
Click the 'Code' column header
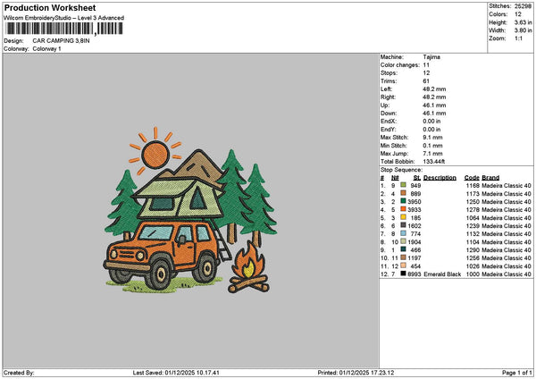472,178
